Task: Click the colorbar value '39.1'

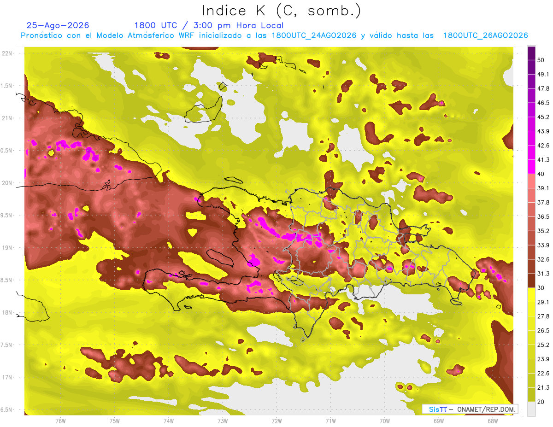Action: point(543,188)
